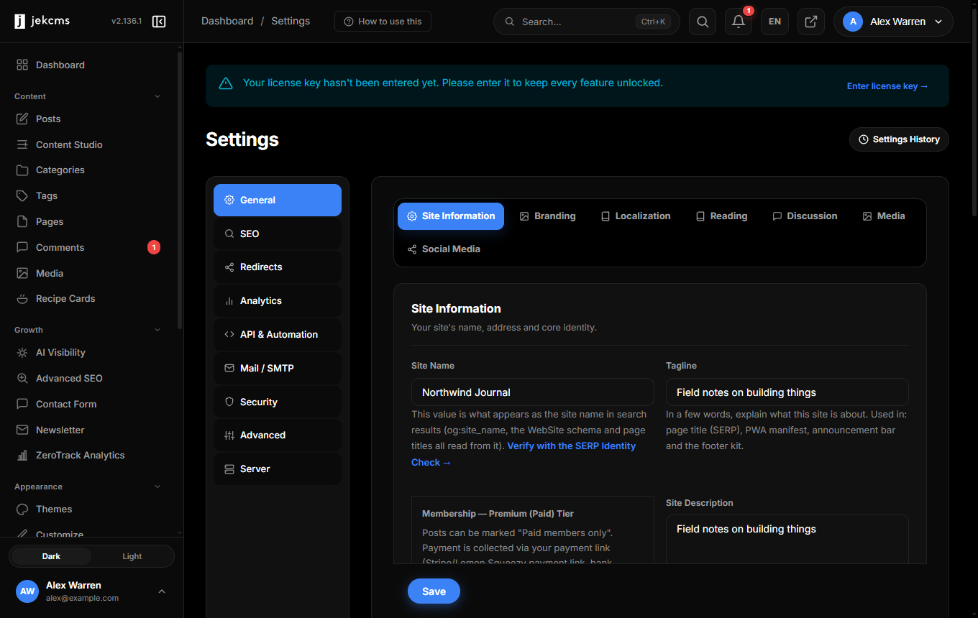The height and width of the screenshot is (618, 978).
Task: Save the settings
Action: coord(434,591)
